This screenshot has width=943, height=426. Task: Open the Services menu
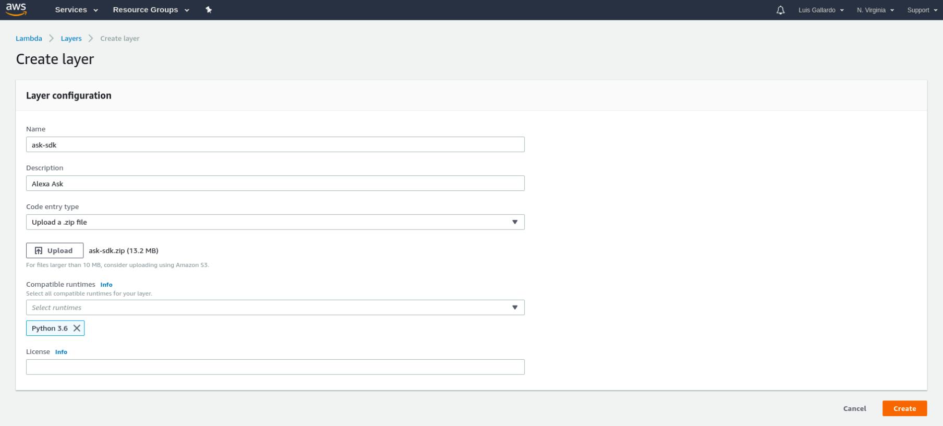[77, 10]
